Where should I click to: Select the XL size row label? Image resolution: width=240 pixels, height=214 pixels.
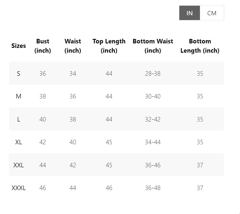(x=19, y=142)
